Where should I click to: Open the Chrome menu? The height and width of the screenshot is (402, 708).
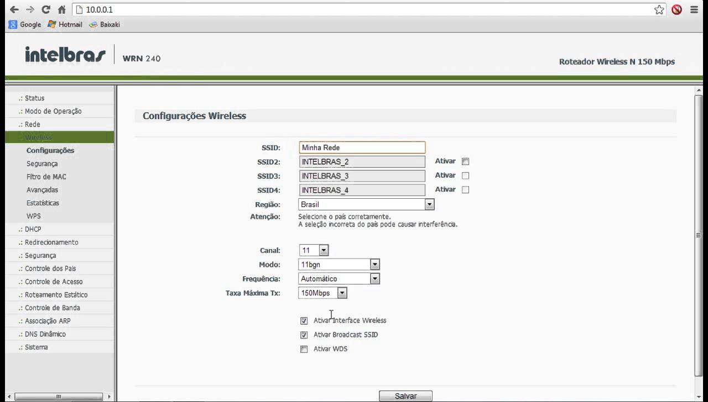tap(694, 10)
